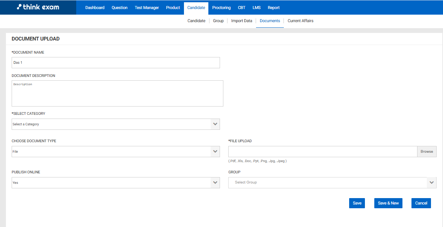Open the Dashboard menu

(x=95, y=8)
